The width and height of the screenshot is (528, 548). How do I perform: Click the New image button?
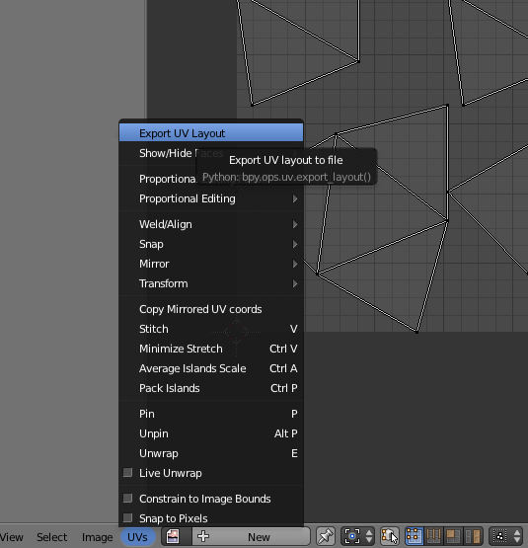tap(251, 536)
